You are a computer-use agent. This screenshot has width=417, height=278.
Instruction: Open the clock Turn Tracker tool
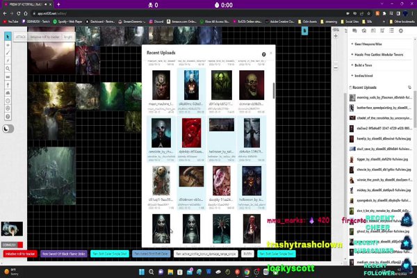[x=8, y=101]
